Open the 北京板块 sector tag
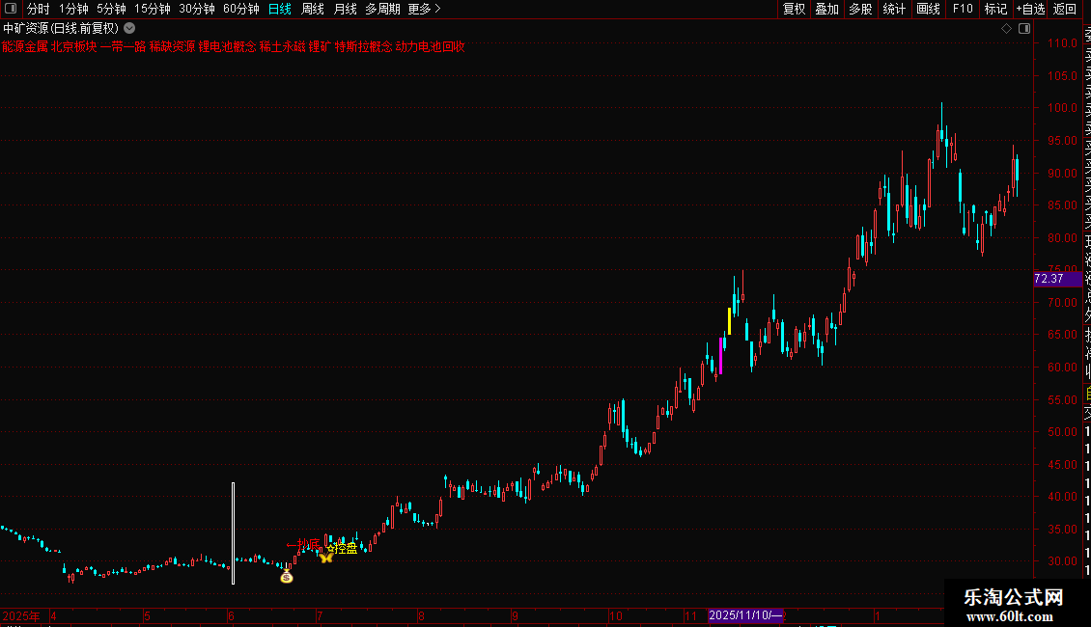The image size is (1091, 627). click(x=73, y=46)
